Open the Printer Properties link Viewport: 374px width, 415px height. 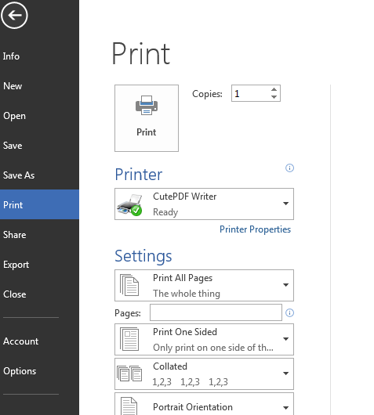tap(255, 229)
